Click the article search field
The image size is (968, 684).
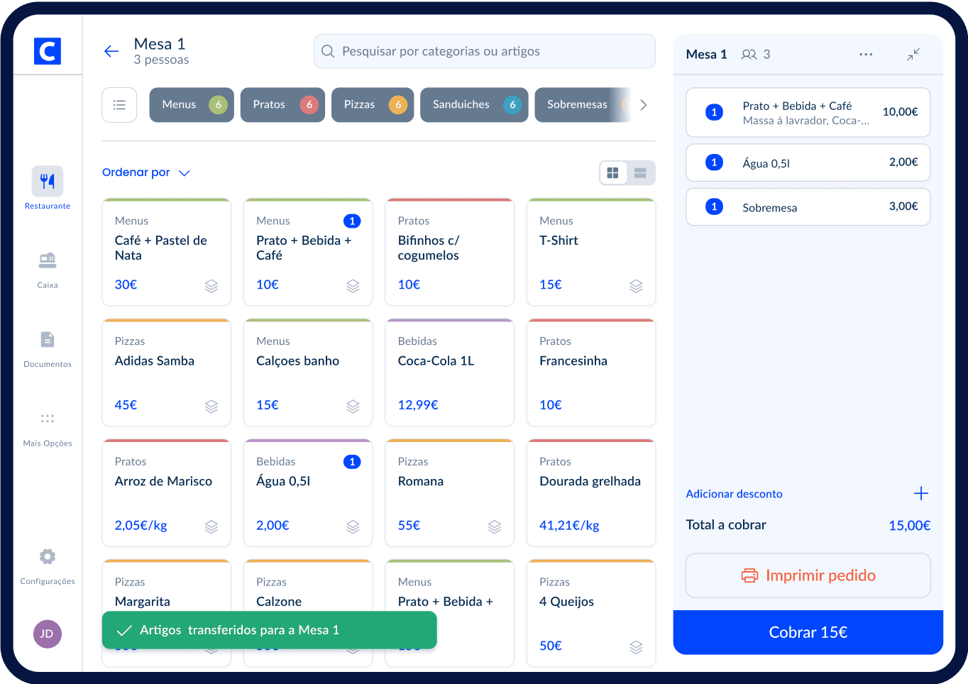pos(484,51)
